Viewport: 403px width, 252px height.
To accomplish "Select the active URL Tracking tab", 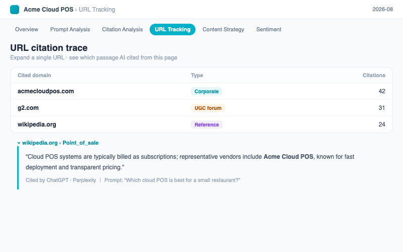I will coord(172,29).
